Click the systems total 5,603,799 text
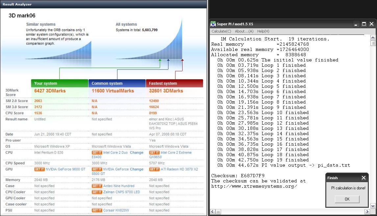Viewport: 377px width, 216px height. pos(137,30)
